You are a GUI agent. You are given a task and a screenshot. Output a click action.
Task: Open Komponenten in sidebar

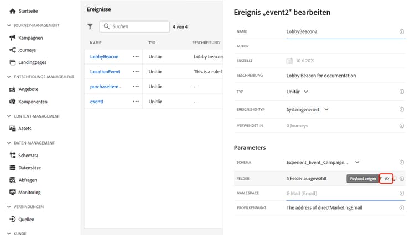coord(33,102)
